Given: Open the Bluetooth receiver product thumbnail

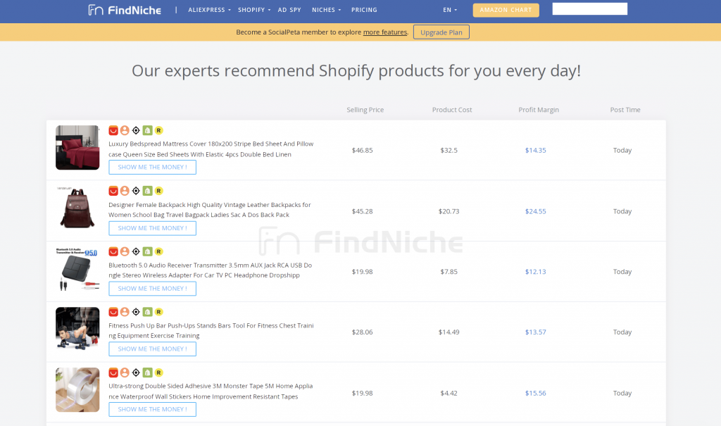Looking at the screenshot, I should pos(77,269).
